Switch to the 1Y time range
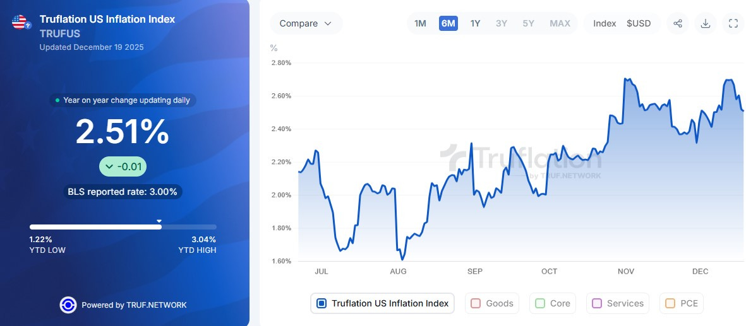 (x=475, y=23)
